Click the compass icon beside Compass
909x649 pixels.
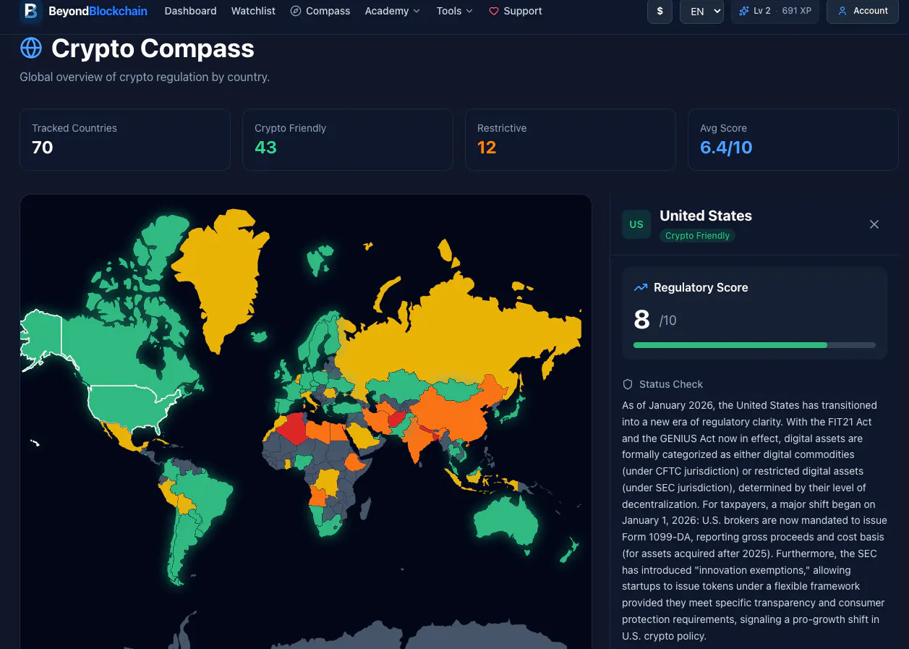pyautogui.click(x=296, y=11)
